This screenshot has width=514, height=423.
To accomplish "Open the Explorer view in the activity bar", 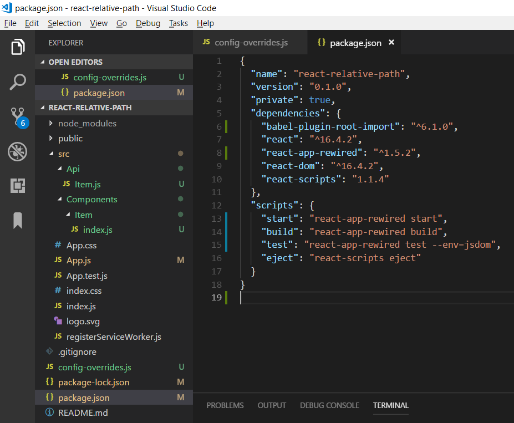I will coord(17,47).
